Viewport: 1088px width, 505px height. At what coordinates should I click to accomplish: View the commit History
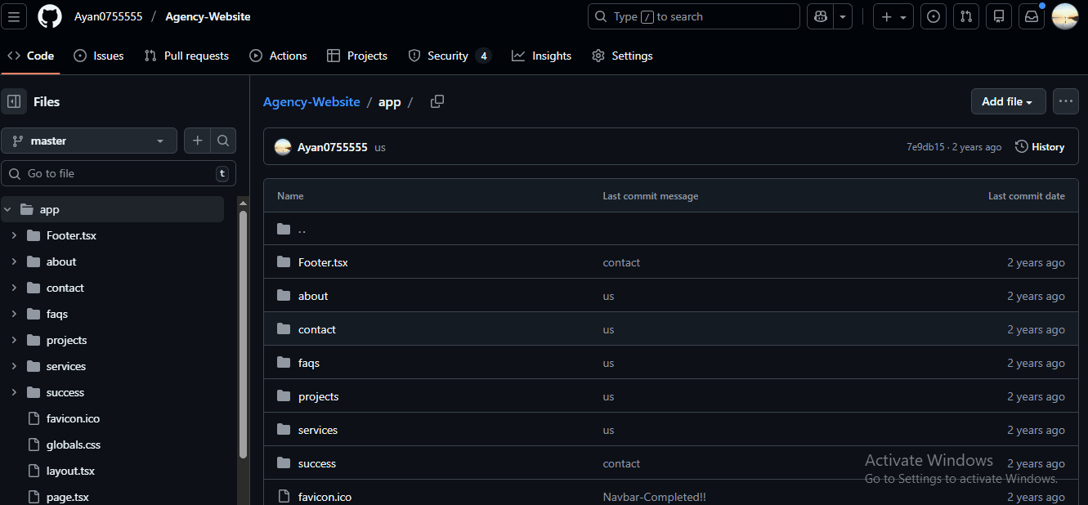coord(1040,147)
